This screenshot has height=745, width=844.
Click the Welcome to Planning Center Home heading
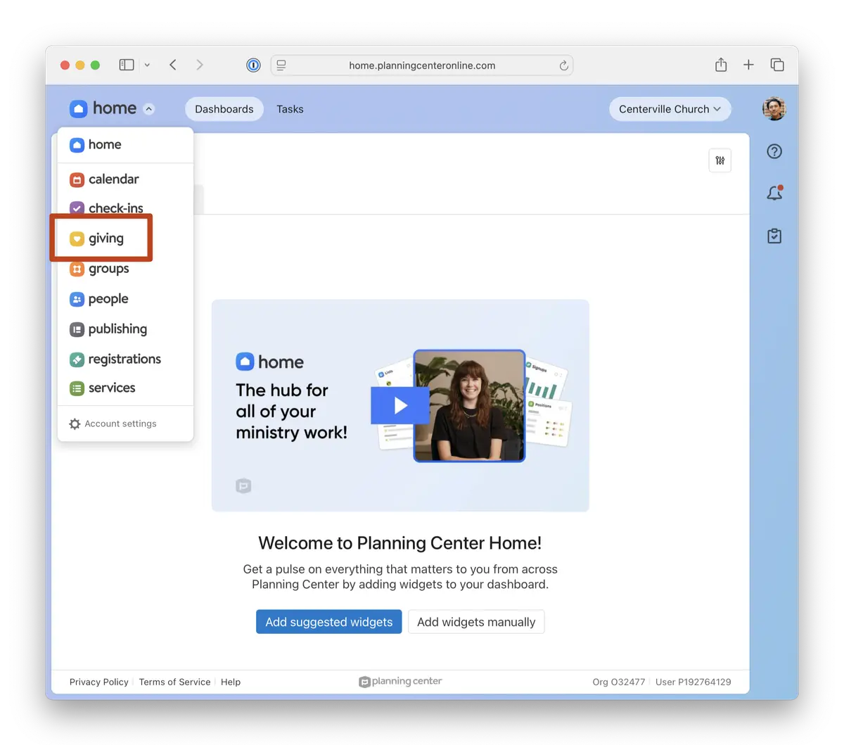pos(400,543)
